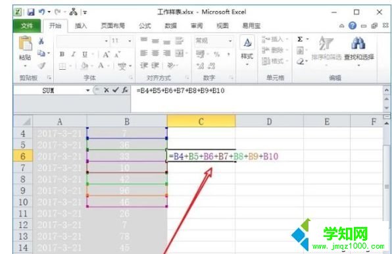
Task: Click the Decrease Indent icon
Action: 144,66
